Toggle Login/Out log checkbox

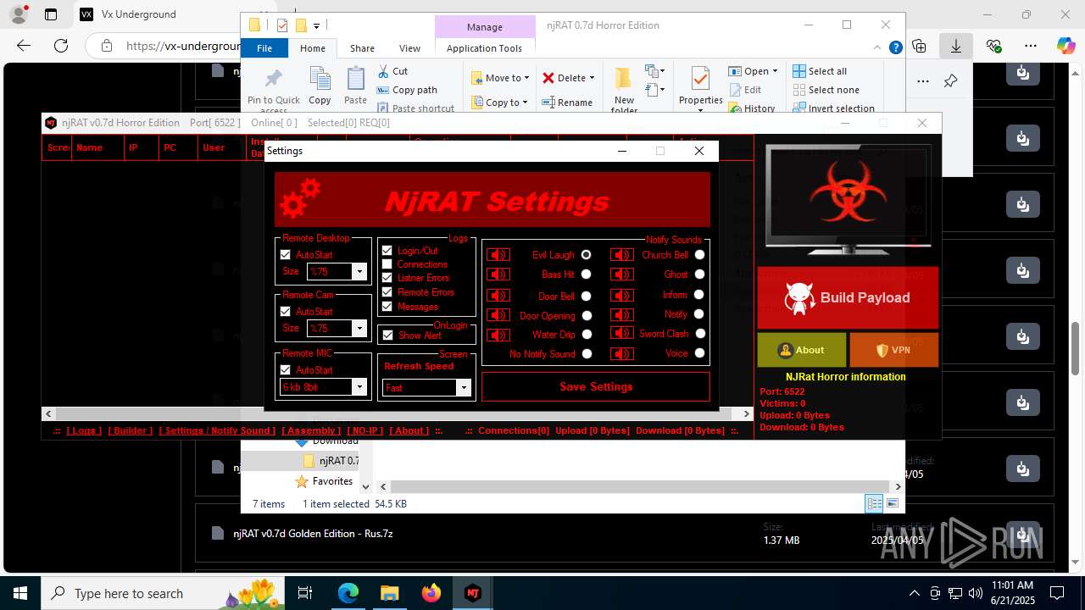coord(387,250)
